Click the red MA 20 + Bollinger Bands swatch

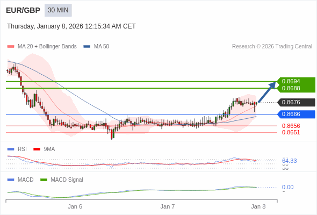point(11,47)
